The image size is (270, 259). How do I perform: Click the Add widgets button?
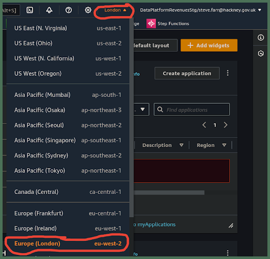coord(209,45)
